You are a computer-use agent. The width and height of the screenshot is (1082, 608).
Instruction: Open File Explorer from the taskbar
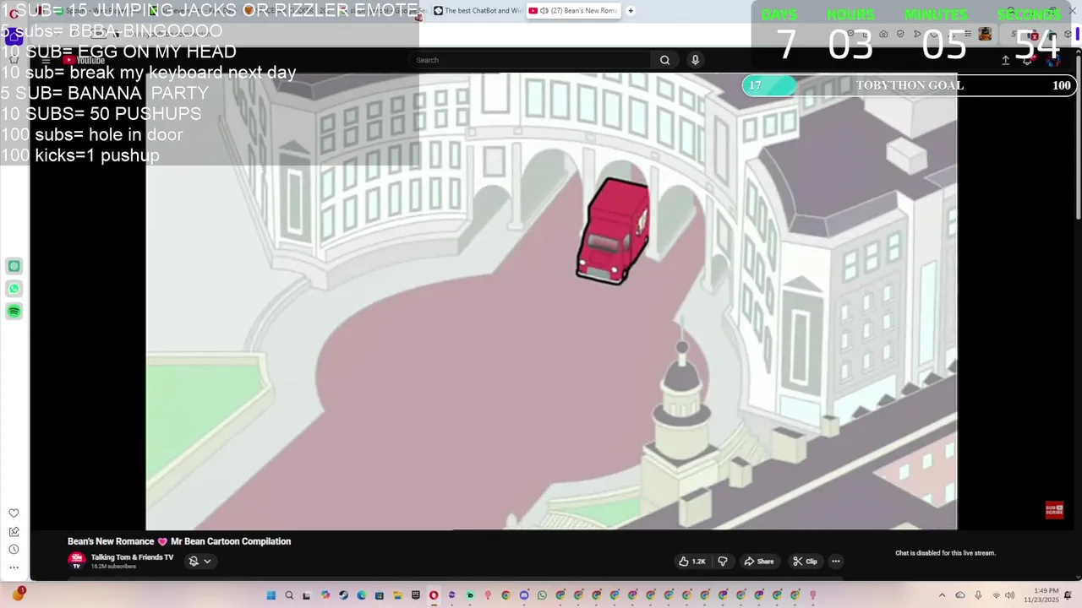click(x=397, y=595)
